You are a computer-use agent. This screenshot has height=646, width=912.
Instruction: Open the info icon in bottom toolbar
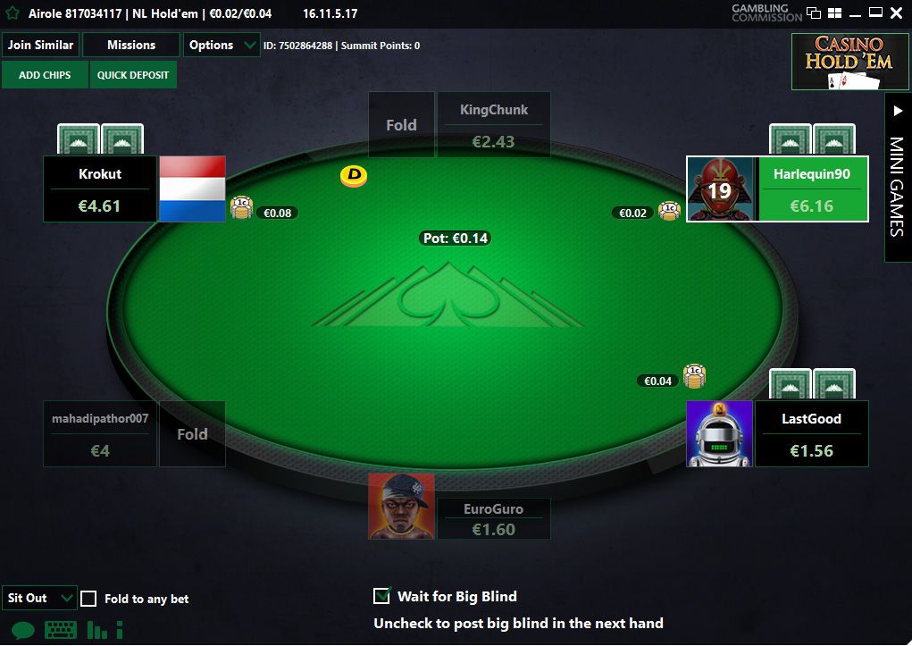click(x=119, y=630)
